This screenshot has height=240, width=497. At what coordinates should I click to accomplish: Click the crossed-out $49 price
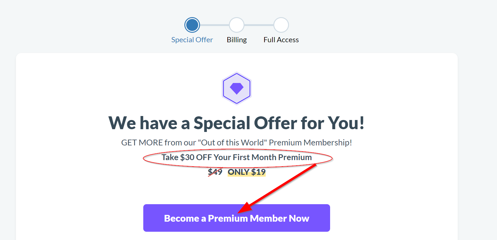point(215,172)
